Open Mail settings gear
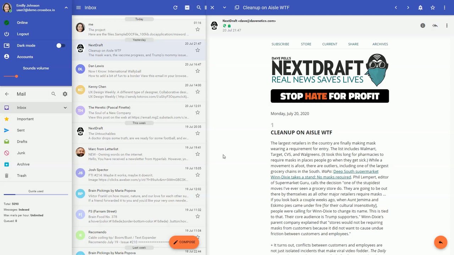454x255 pixels. click(65, 94)
